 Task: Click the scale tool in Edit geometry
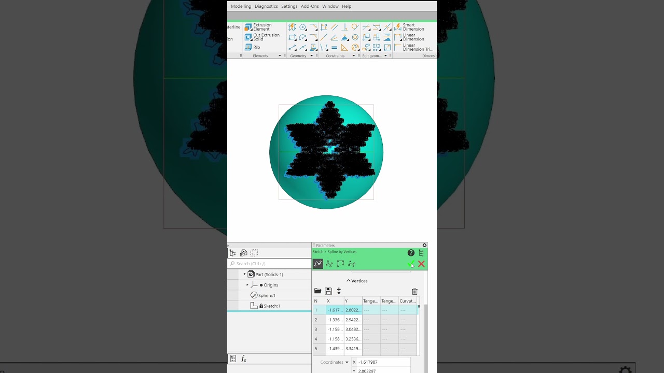click(387, 48)
